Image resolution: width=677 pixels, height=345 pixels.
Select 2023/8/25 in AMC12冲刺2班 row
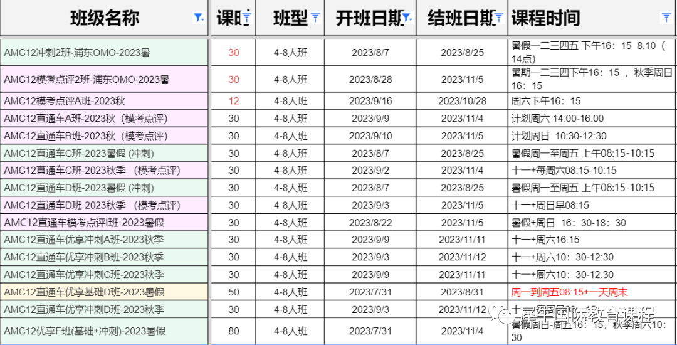463,53
